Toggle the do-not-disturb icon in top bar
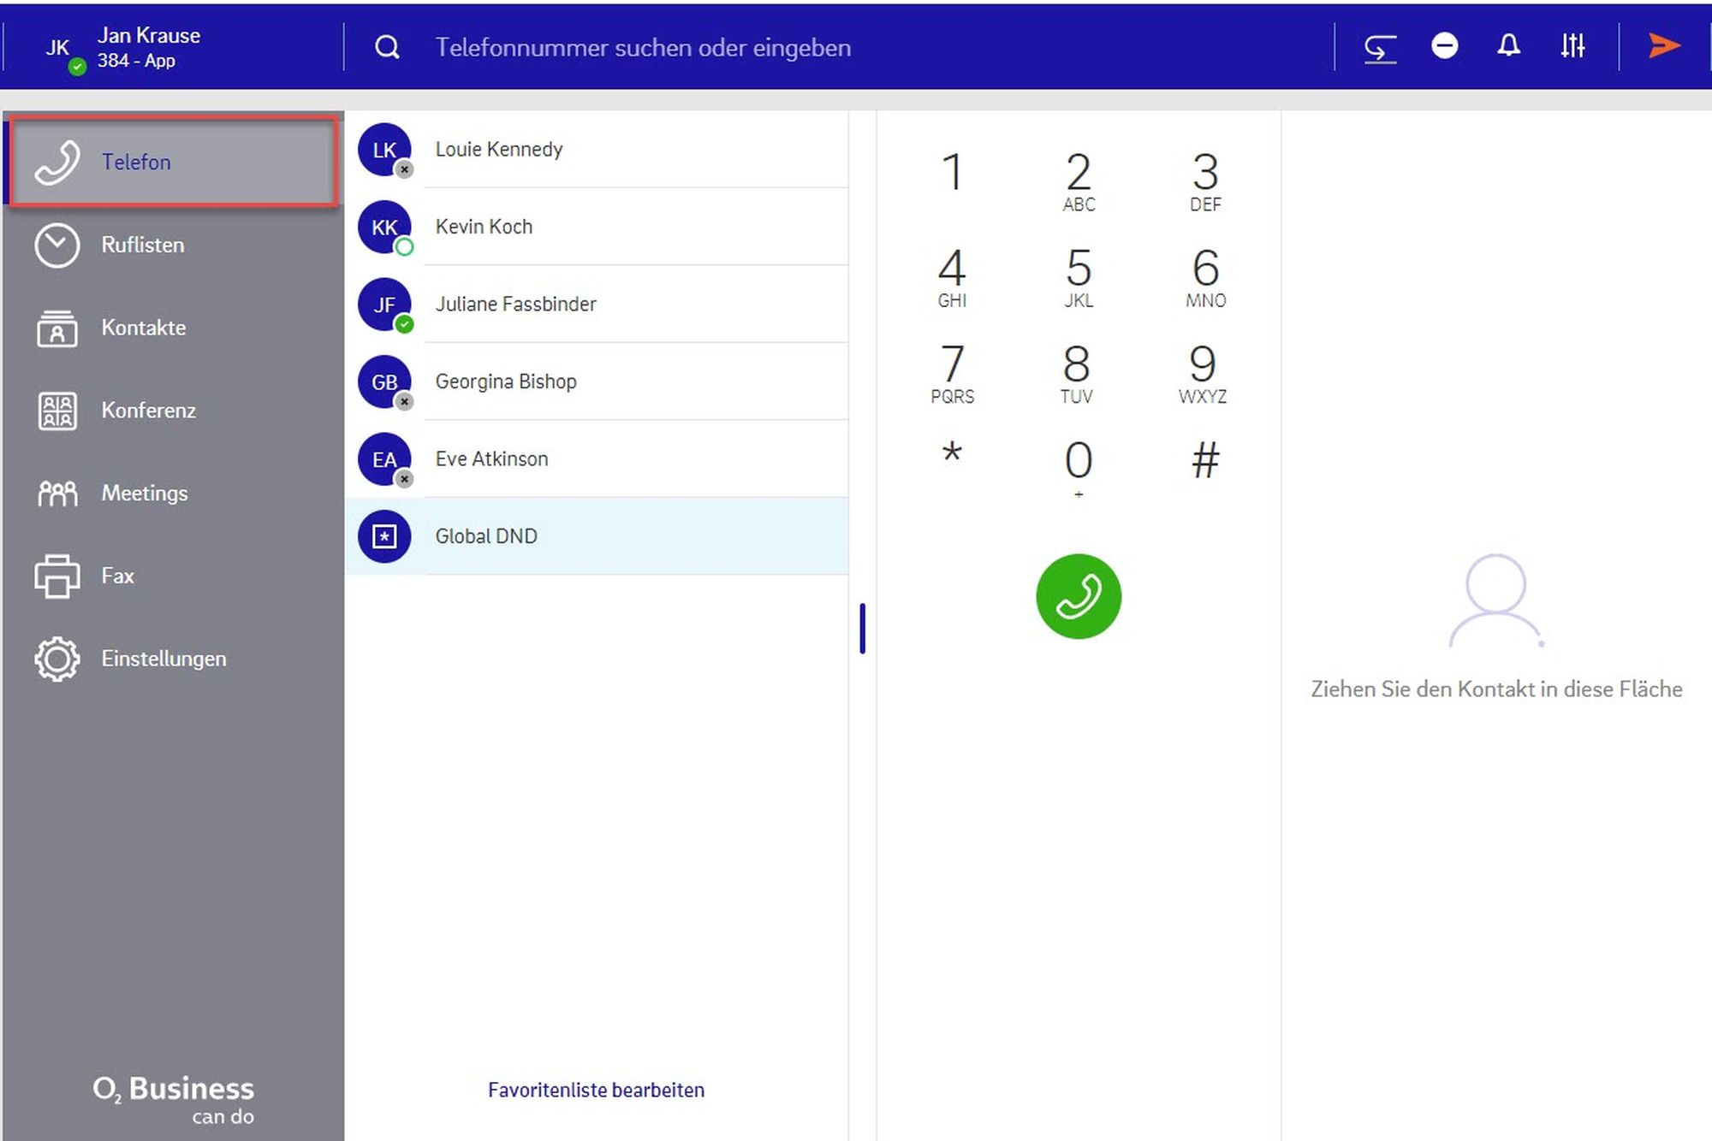Screen dimensions: 1712x1141 tap(1444, 46)
